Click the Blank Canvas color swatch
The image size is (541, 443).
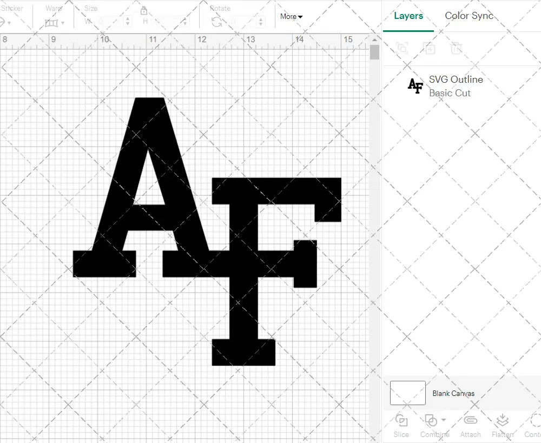pyautogui.click(x=407, y=393)
